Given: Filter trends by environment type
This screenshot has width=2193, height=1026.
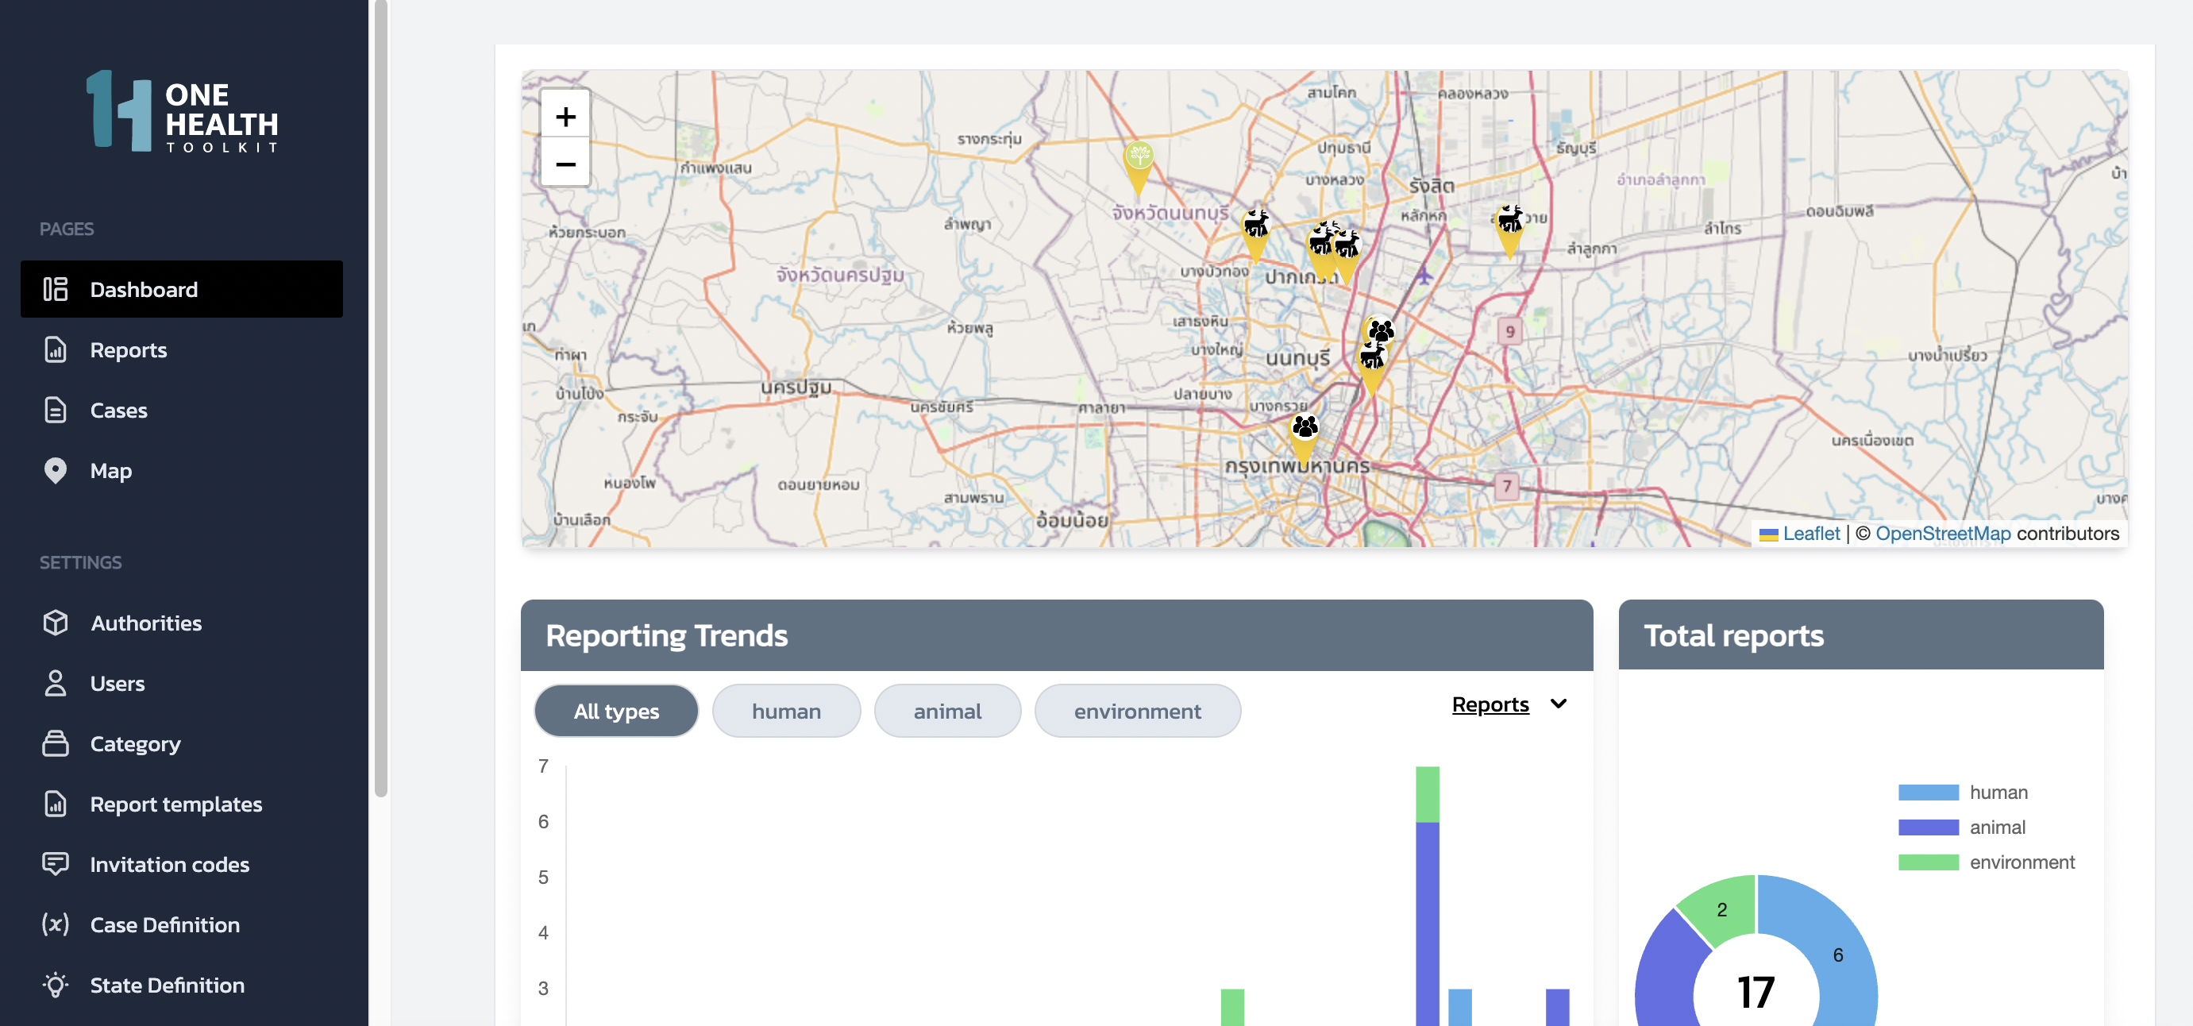Looking at the screenshot, I should point(1137,711).
